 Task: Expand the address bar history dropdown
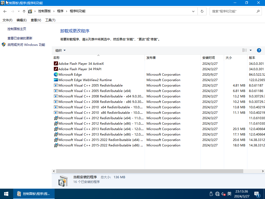point(193,11)
